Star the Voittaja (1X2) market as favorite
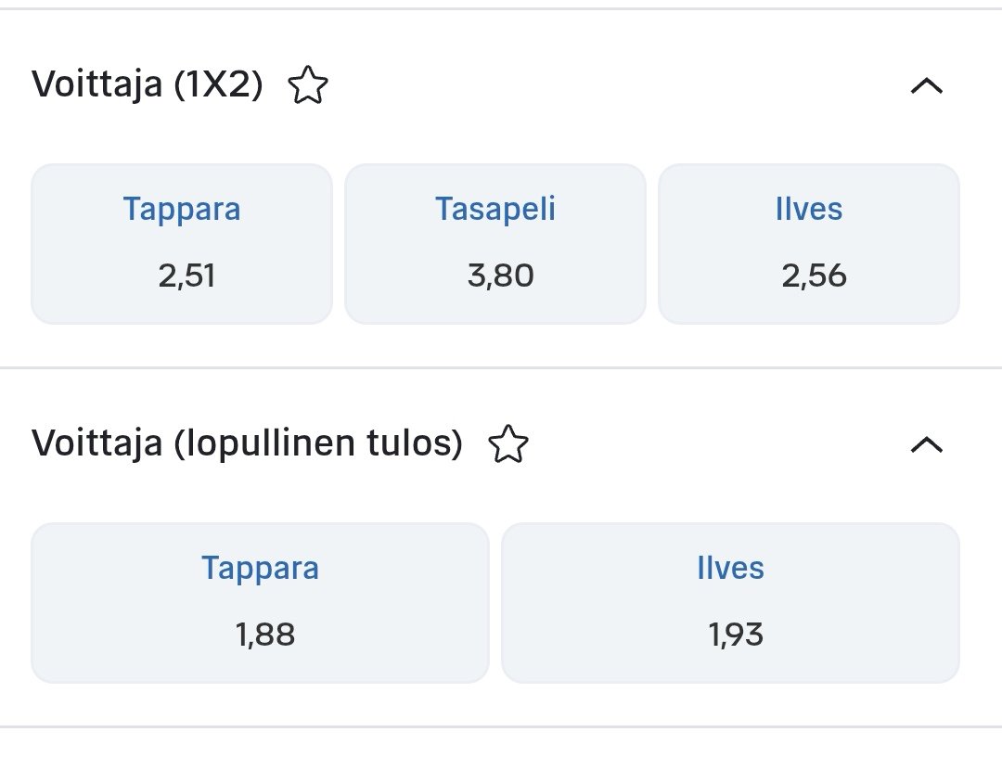This screenshot has width=1002, height=770. coord(308,86)
